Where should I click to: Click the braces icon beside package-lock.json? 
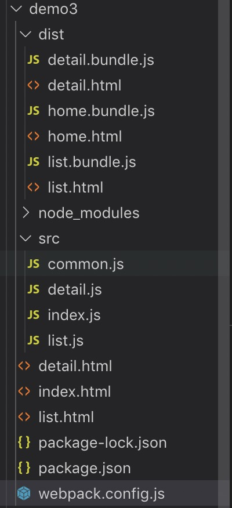(24, 442)
